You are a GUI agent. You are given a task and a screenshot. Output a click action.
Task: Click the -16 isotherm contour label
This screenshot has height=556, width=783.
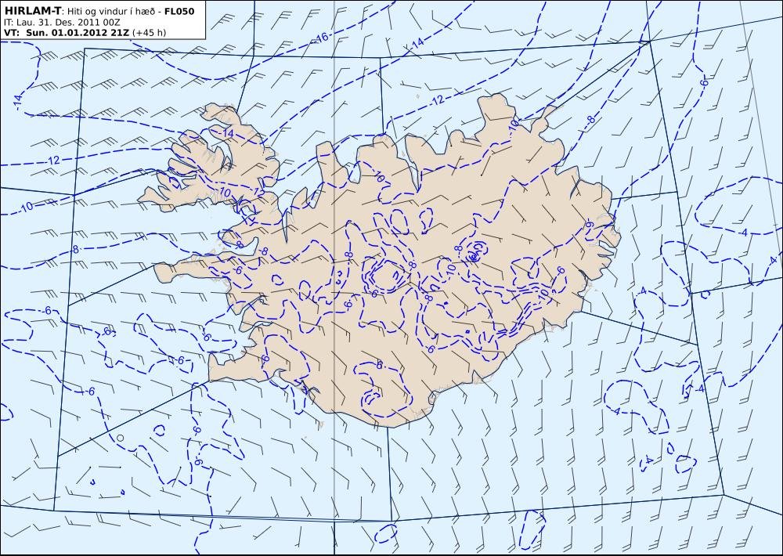[x=322, y=38]
